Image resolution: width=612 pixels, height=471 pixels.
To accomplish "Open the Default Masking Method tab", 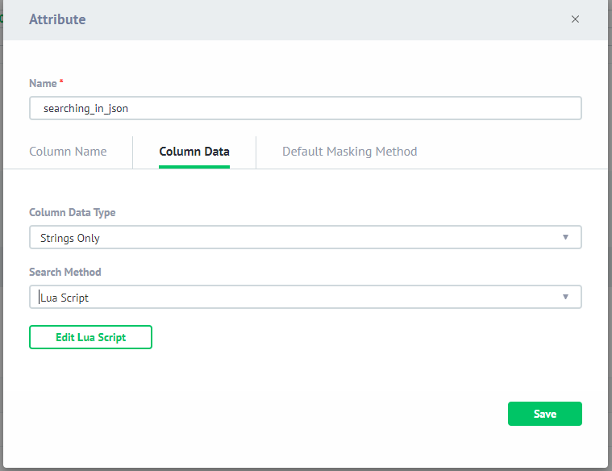I will pos(349,152).
